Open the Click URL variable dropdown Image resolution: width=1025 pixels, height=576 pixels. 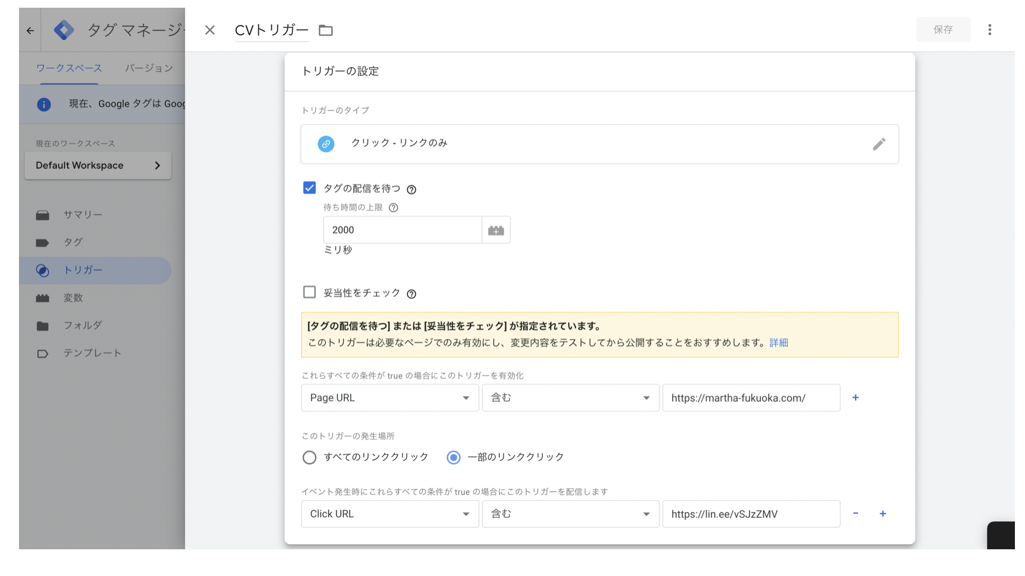[x=389, y=514]
